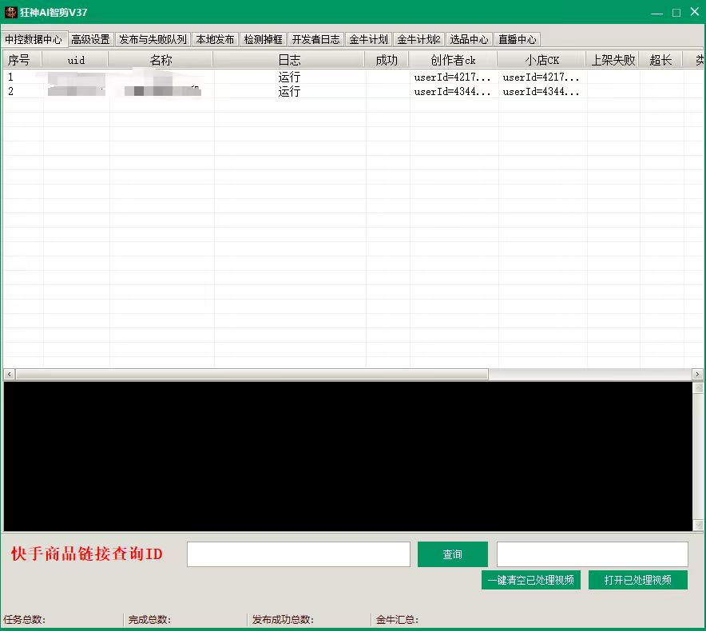Focus the result field right of 查询
706x631 pixels.
(593, 554)
